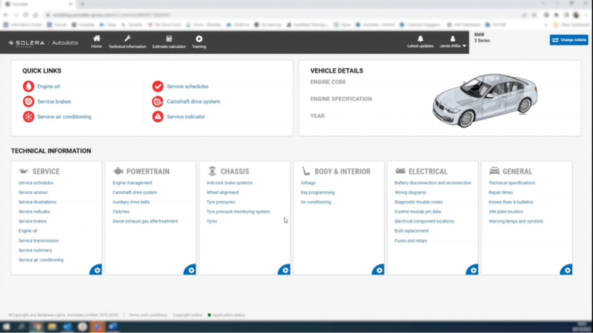Click the Service schedules checkmark icon
The image size is (593, 333).
[x=158, y=87]
